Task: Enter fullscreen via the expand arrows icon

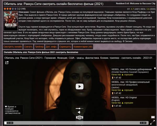Action: tap(153, 122)
